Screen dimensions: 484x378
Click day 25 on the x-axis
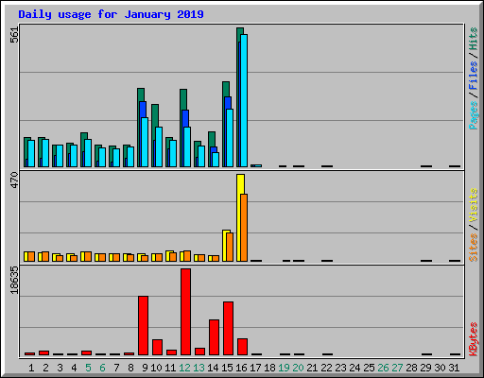(x=369, y=368)
